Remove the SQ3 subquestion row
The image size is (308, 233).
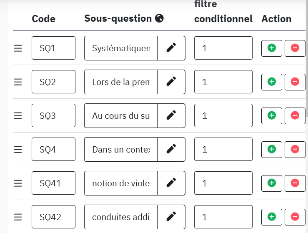point(295,116)
